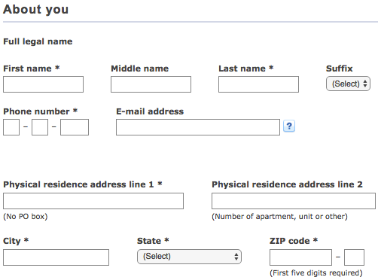Open the State select dropdown

[189, 257]
